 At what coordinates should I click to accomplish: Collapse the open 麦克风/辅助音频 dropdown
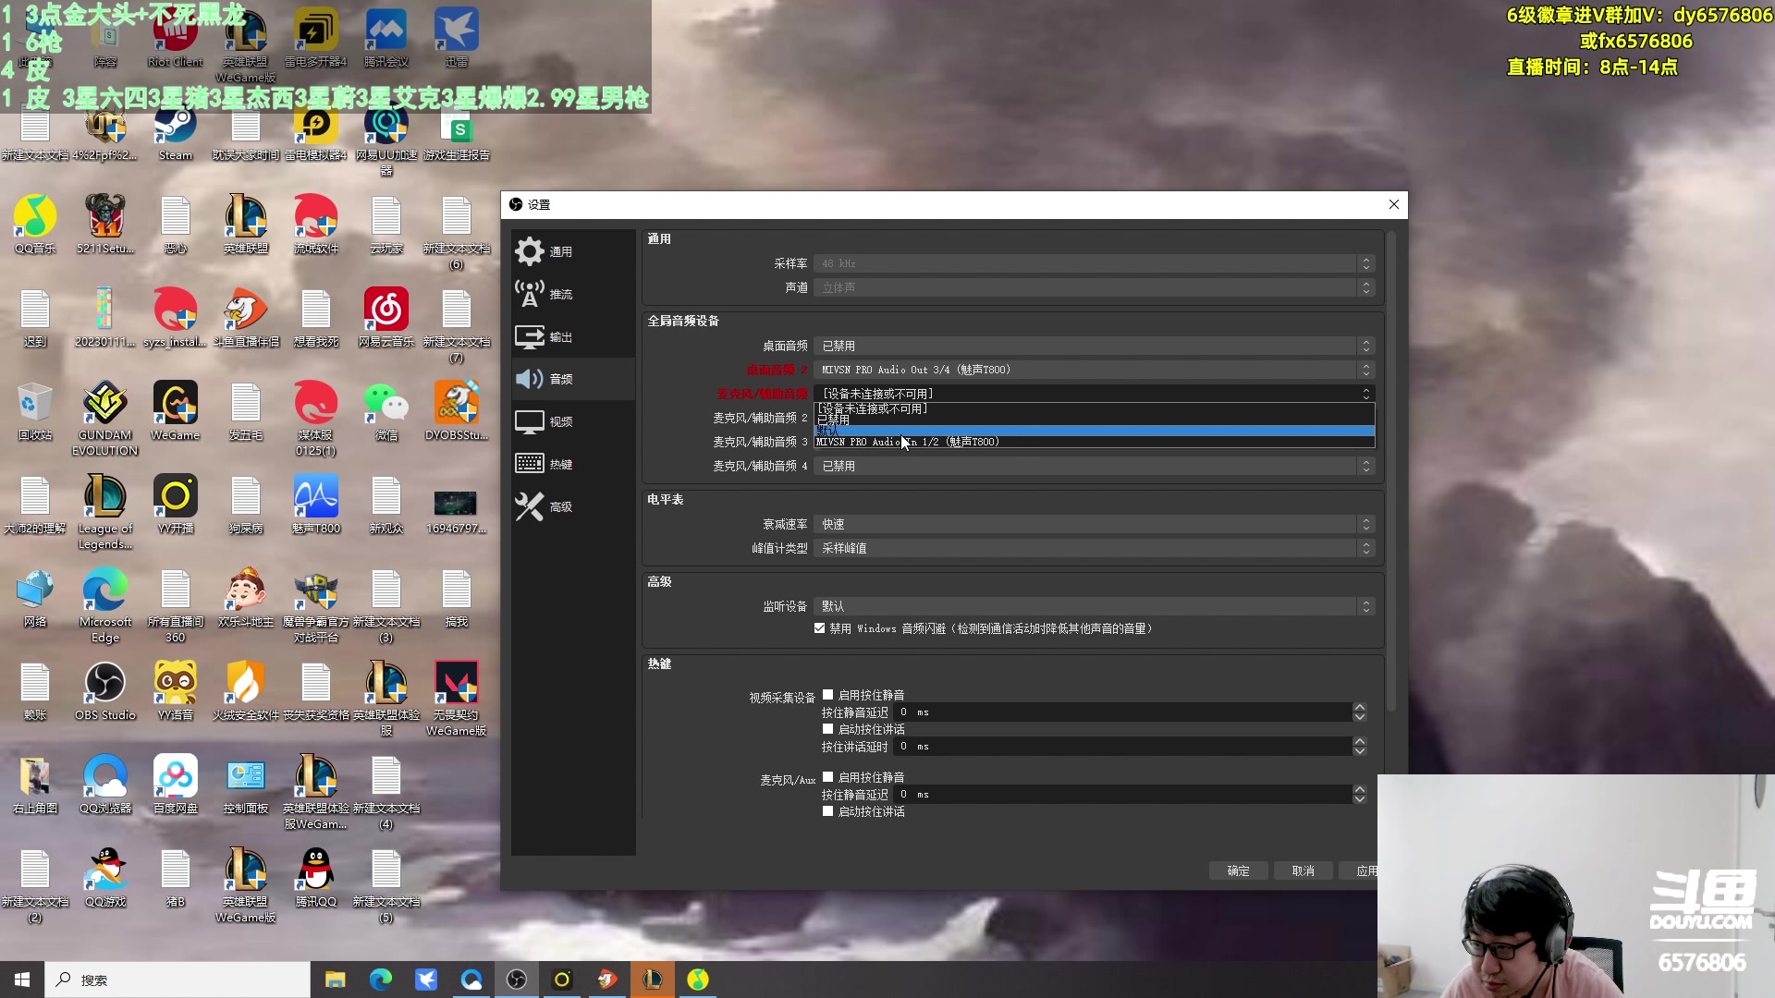[x=1095, y=394]
